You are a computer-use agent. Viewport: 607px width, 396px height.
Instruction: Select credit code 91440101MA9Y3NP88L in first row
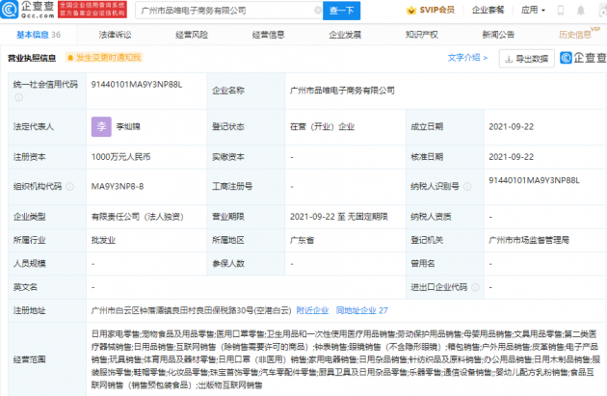click(137, 85)
